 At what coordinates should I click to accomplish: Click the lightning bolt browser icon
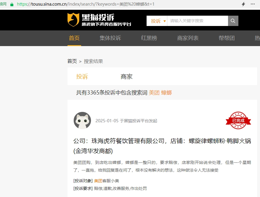[243, 4]
